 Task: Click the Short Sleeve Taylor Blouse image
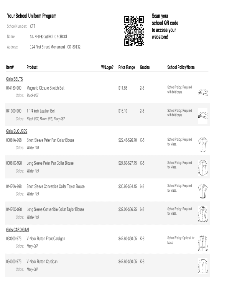coord(203,191)
